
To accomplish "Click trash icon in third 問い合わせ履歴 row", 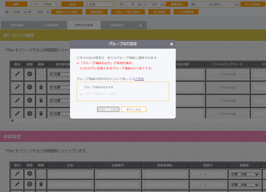I will point(41,100).
